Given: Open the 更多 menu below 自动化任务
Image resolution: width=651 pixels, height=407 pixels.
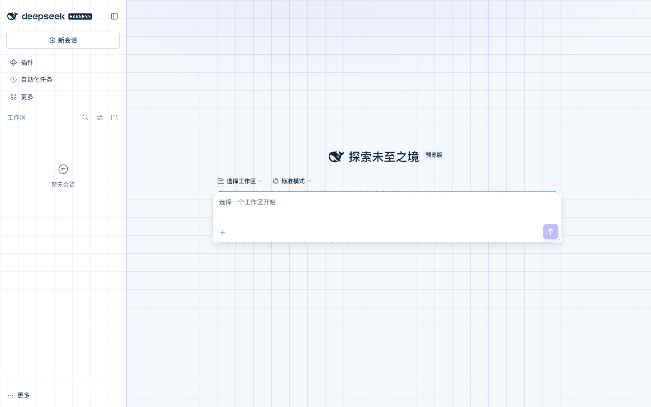Looking at the screenshot, I should click(63, 97).
